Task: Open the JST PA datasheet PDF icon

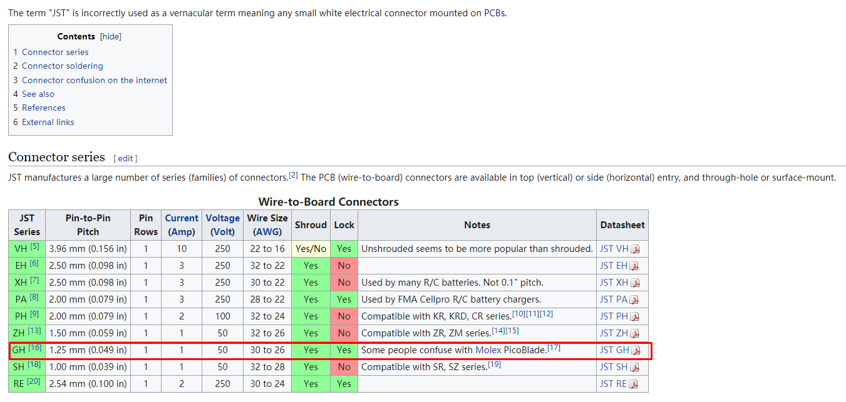Action: [x=634, y=299]
